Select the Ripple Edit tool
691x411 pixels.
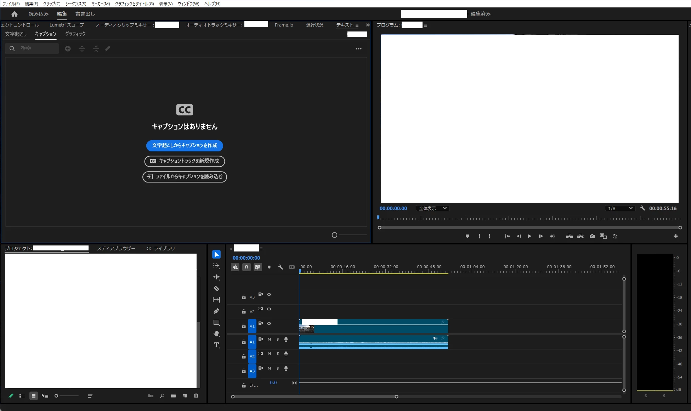216,277
